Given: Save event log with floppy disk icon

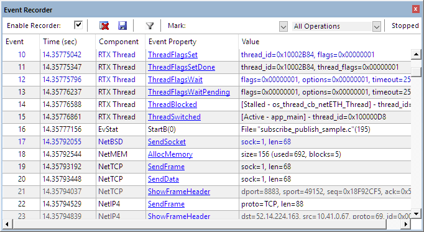Looking at the screenshot, I should [x=122, y=26].
